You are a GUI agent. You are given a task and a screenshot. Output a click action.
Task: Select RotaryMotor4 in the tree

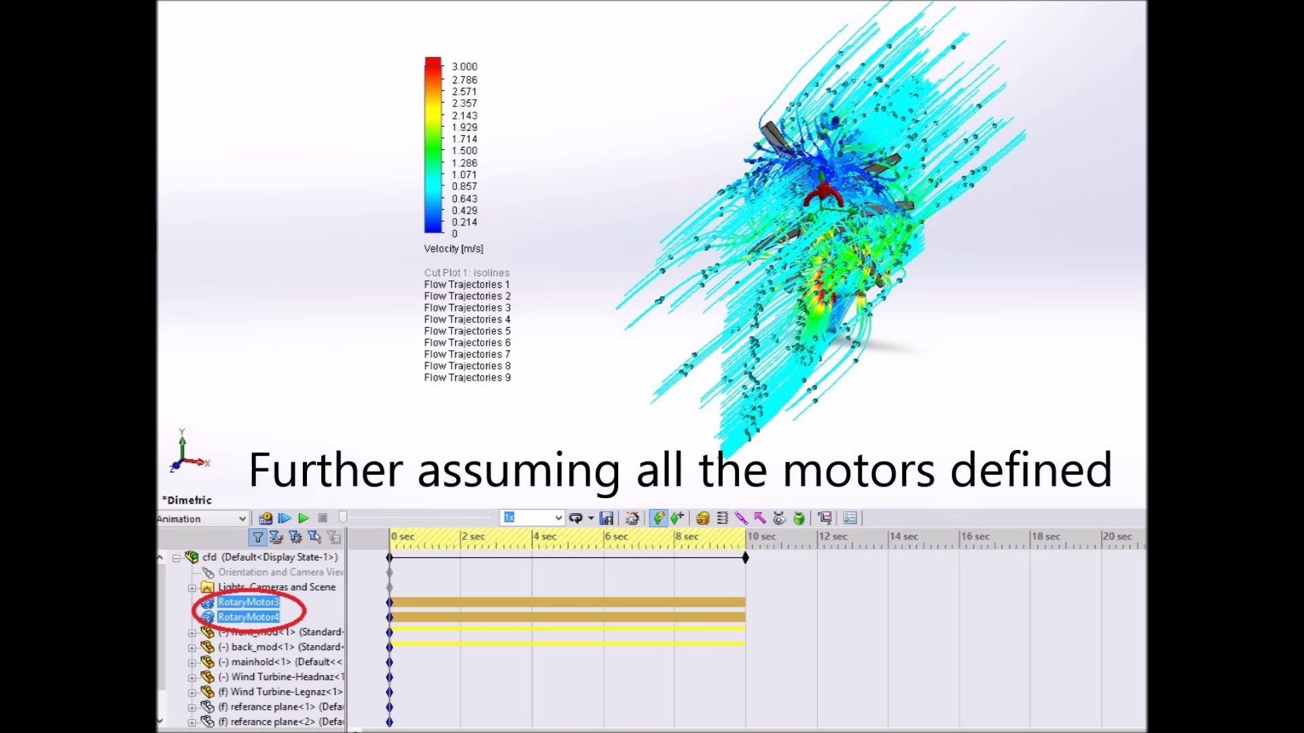tap(248, 617)
